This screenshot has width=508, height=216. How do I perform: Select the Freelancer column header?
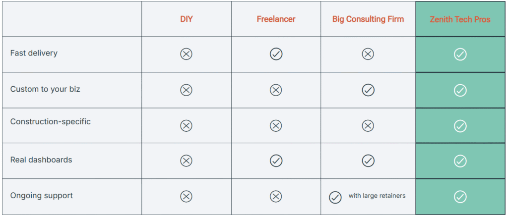276,19
